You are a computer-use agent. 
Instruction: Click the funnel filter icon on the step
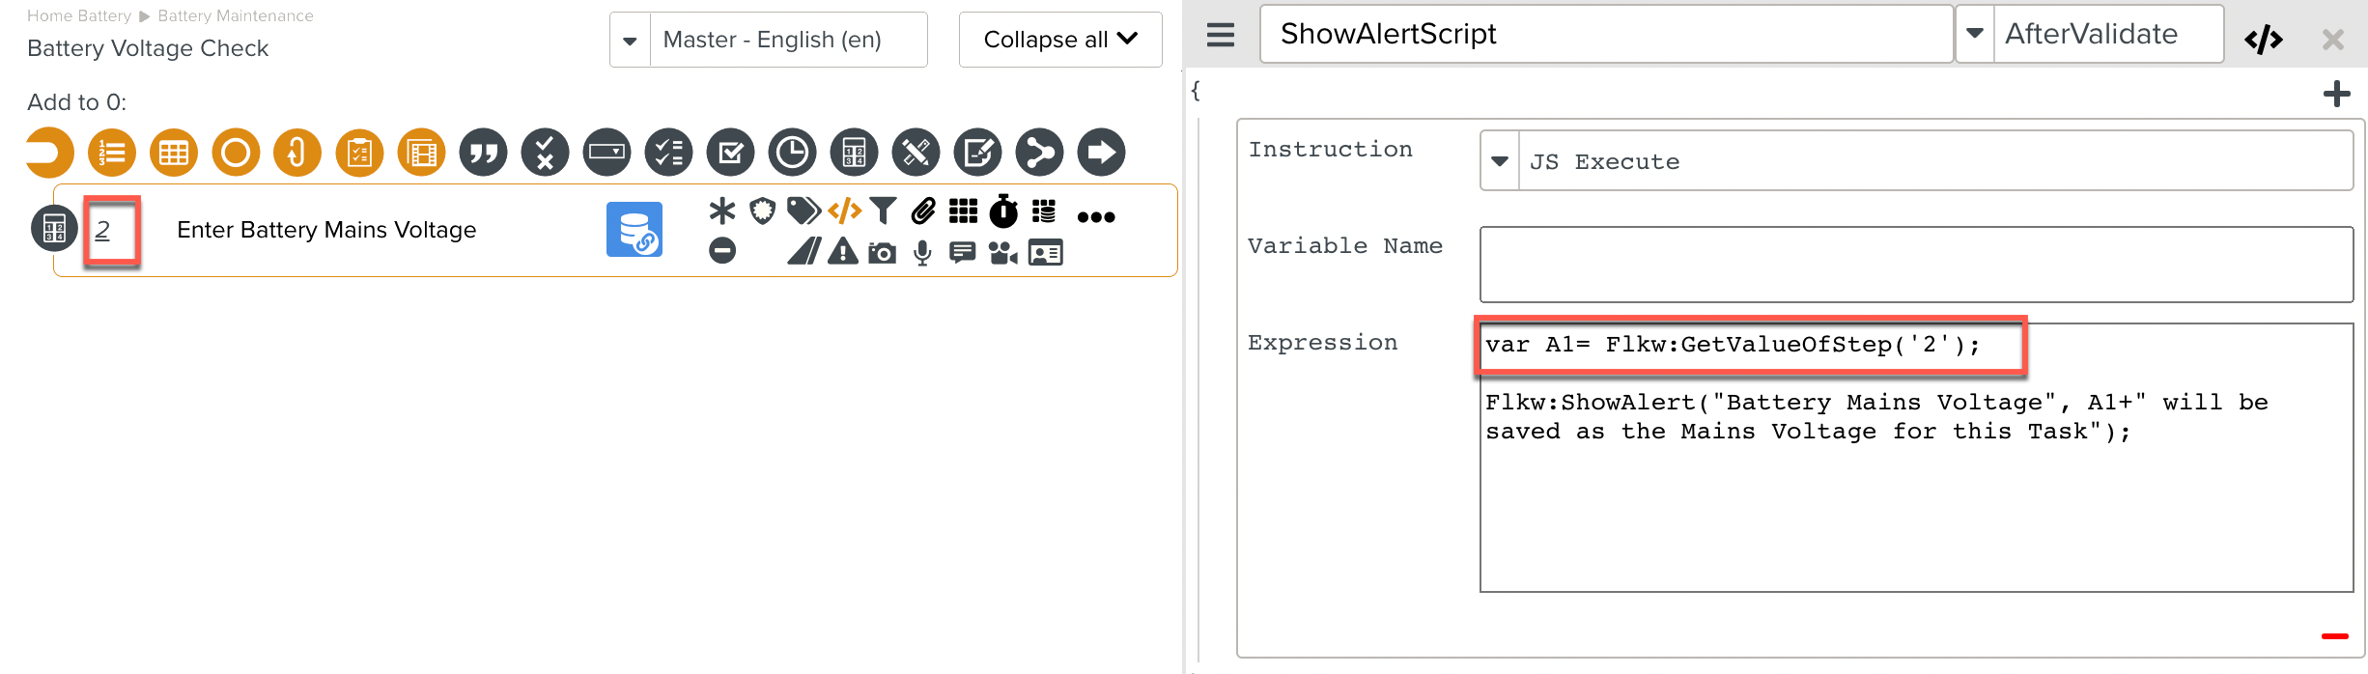click(x=883, y=211)
